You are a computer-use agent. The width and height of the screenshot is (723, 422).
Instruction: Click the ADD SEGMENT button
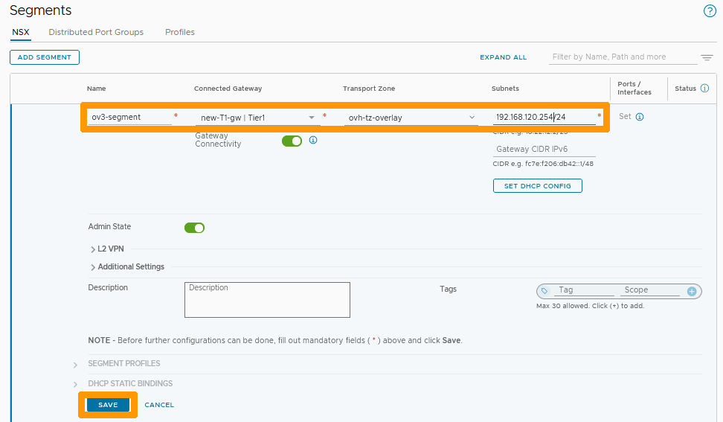(45, 57)
